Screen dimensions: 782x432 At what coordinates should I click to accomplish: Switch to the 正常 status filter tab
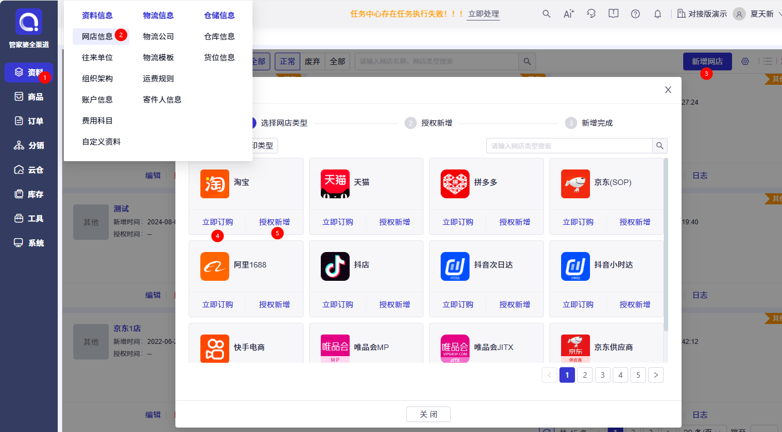[x=287, y=61]
